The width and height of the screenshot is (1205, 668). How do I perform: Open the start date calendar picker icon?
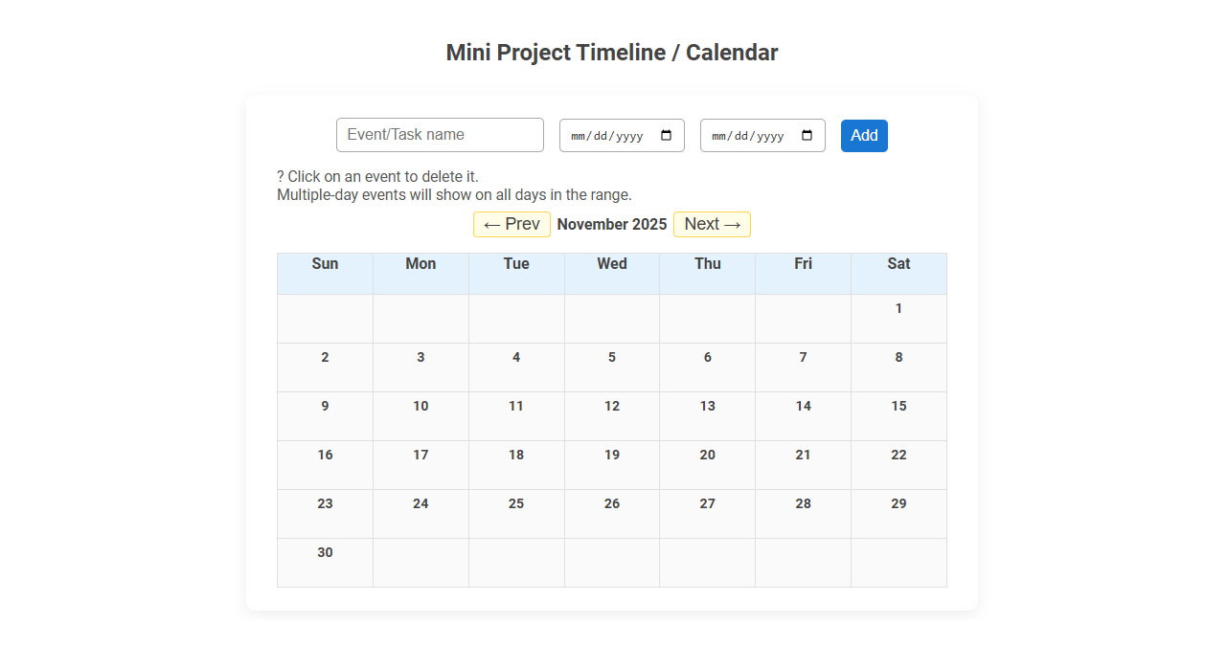(x=667, y=135)
